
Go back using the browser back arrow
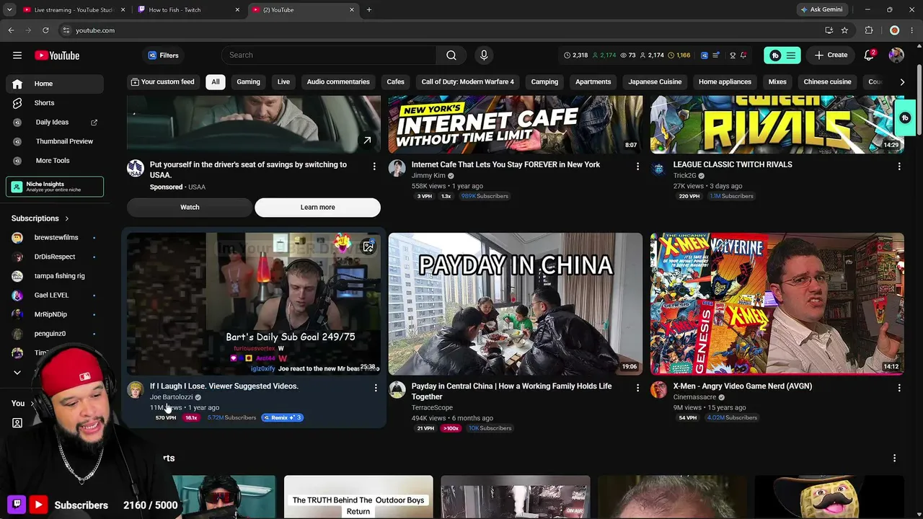coord(11,30)
